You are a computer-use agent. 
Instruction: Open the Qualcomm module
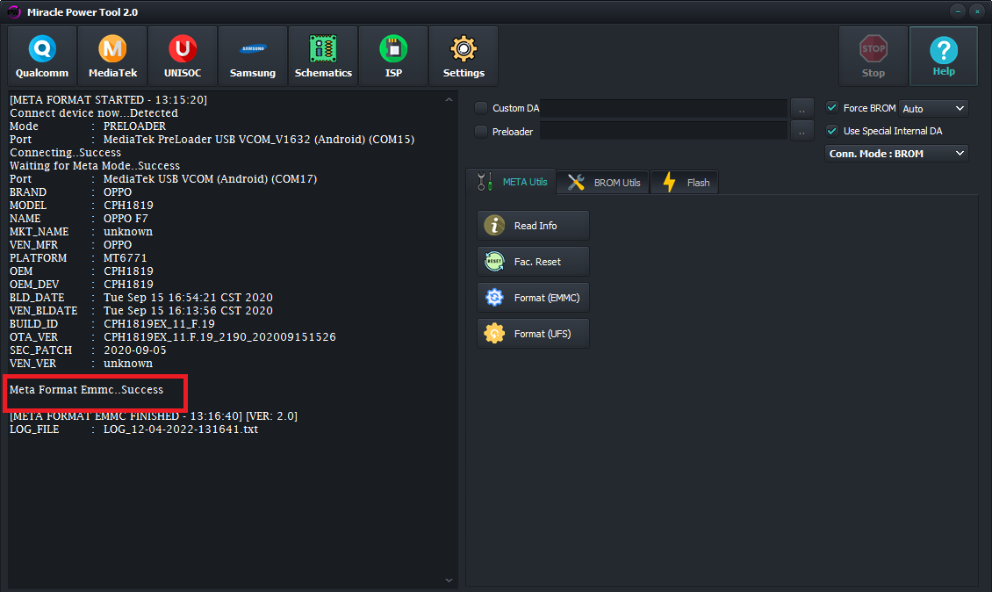(x=42, y=56)
